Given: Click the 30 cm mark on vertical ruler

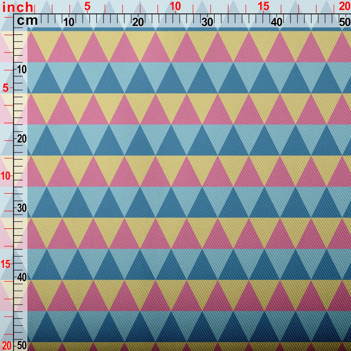Looking at the screenshot, I should (x=22, y=208).
